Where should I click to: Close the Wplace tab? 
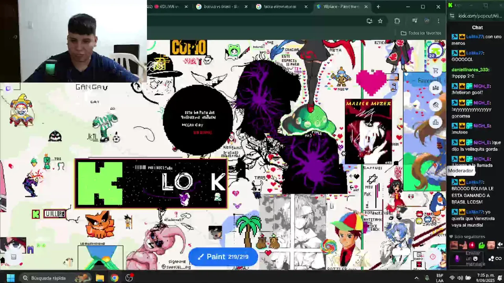(x=366, y=7)
